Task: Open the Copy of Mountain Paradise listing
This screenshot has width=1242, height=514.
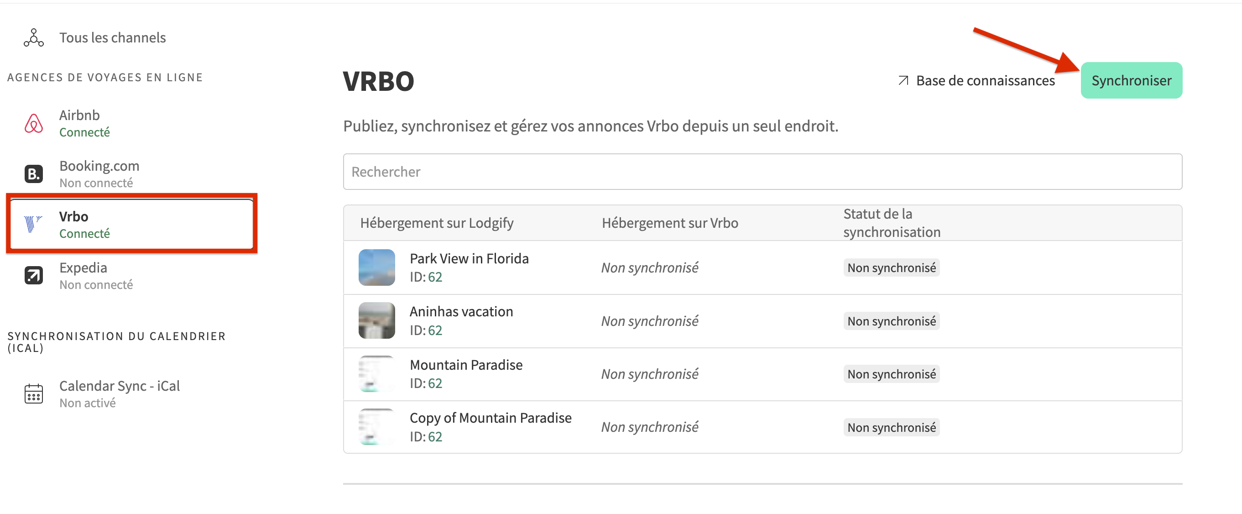Action: tap(491, 418)
